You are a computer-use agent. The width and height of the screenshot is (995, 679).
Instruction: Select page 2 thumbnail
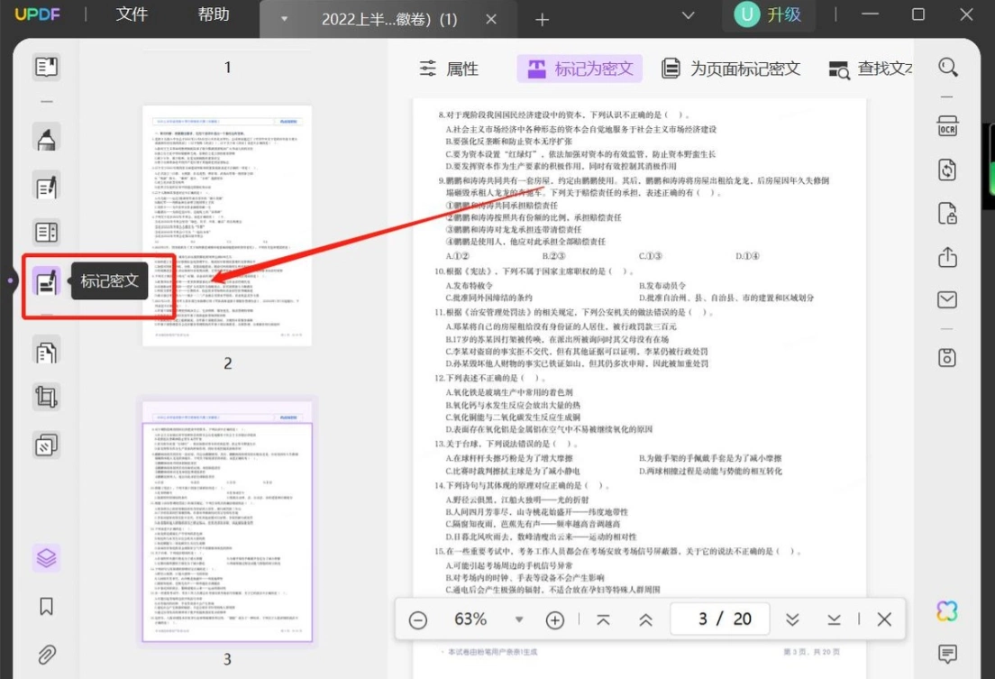coord(227,225)
